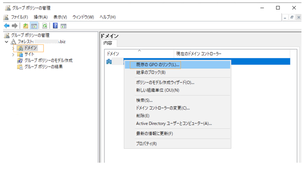Choose 最新の情報に更新(F)
Image resolution: width=306 pixels, height=169 pixels.
coord(178,134)
